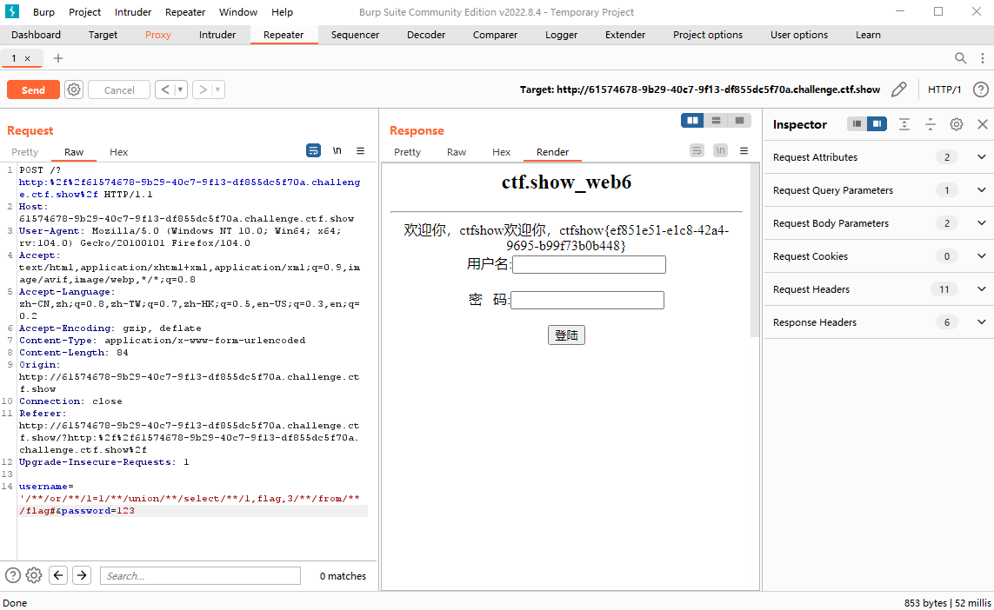Toggle response word wrap icon

pos(697,150)
